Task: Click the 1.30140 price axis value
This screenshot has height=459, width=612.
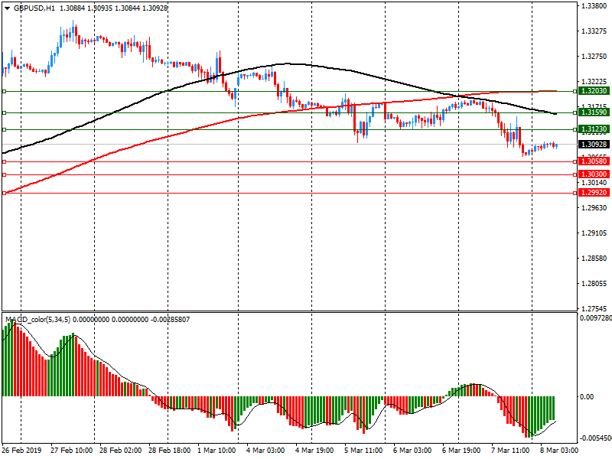Action: 594,183
